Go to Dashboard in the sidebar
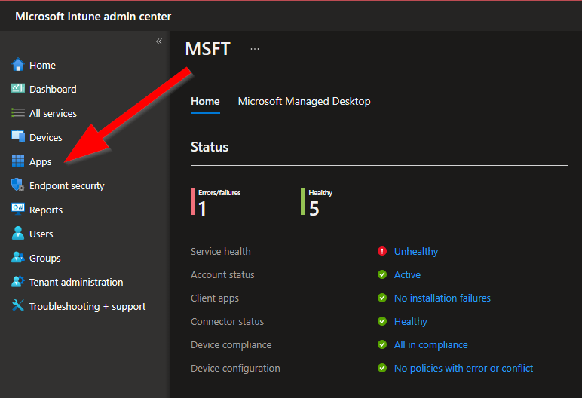Viewport: 582px width, 398px height. [x=53, y=89]
